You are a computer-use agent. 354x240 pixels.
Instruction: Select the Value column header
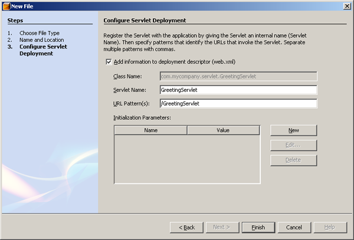pos(223,130)
